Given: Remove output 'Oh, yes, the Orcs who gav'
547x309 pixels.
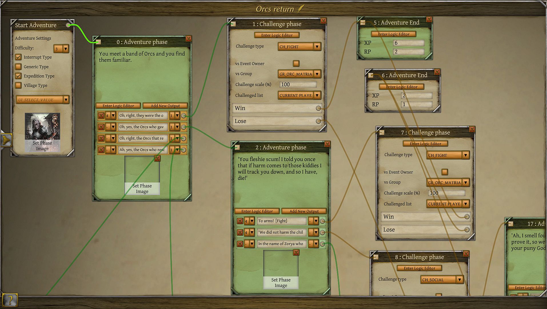Looking at the screenshot, I should [x=101, y=127].
